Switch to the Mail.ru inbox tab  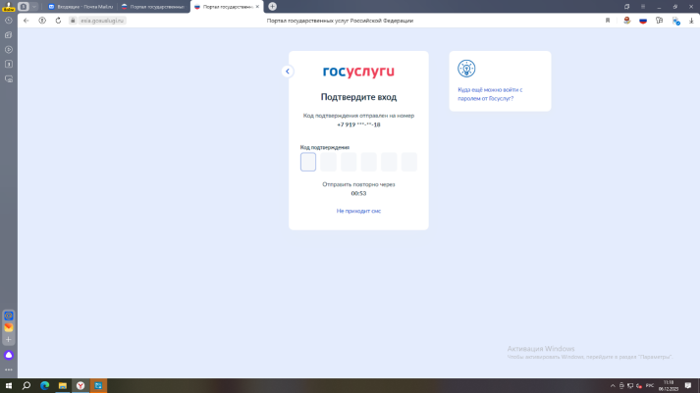coord(77,6)
